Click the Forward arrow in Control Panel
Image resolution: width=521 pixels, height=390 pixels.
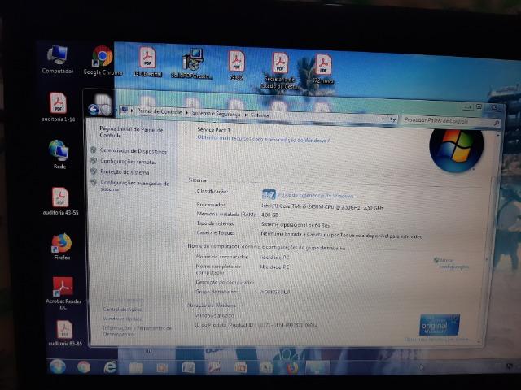[106, 110]
